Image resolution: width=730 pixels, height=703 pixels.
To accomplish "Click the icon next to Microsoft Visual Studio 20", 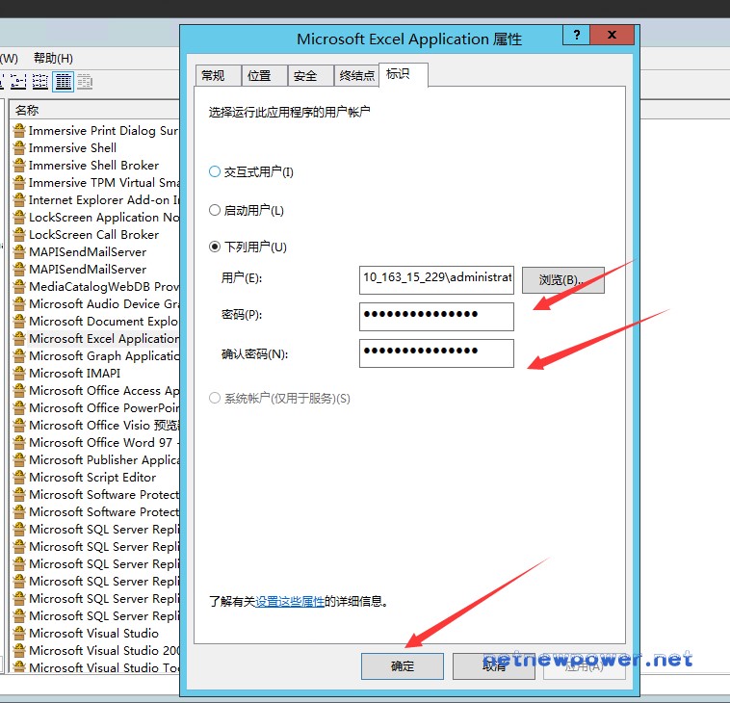I will (19, 650).
